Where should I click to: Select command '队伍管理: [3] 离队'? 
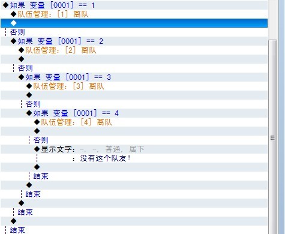coord(134,86)
